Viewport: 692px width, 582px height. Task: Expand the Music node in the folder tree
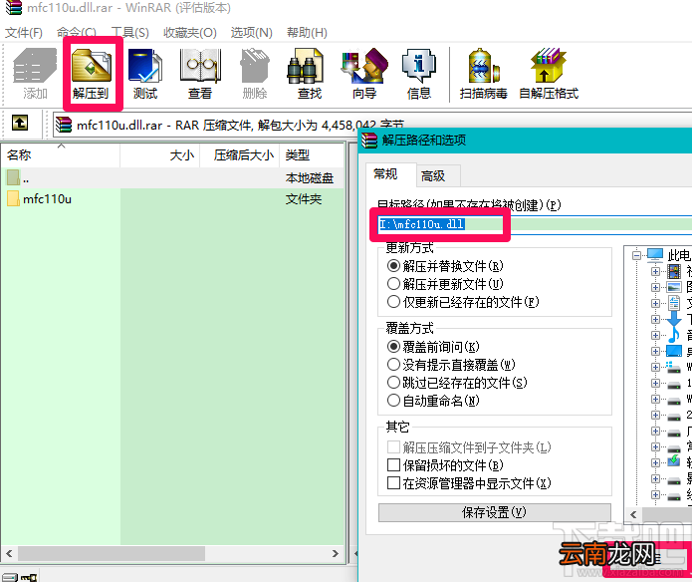655,335
